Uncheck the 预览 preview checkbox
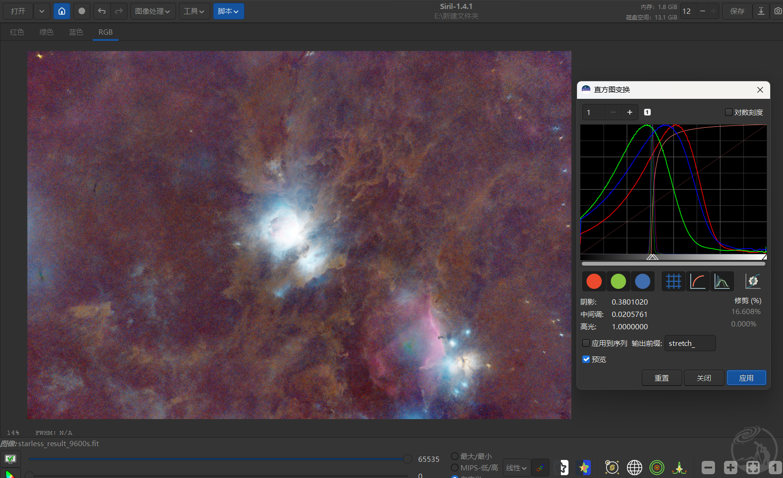This screenshot has width=783, height=478. tap(586, 359)
